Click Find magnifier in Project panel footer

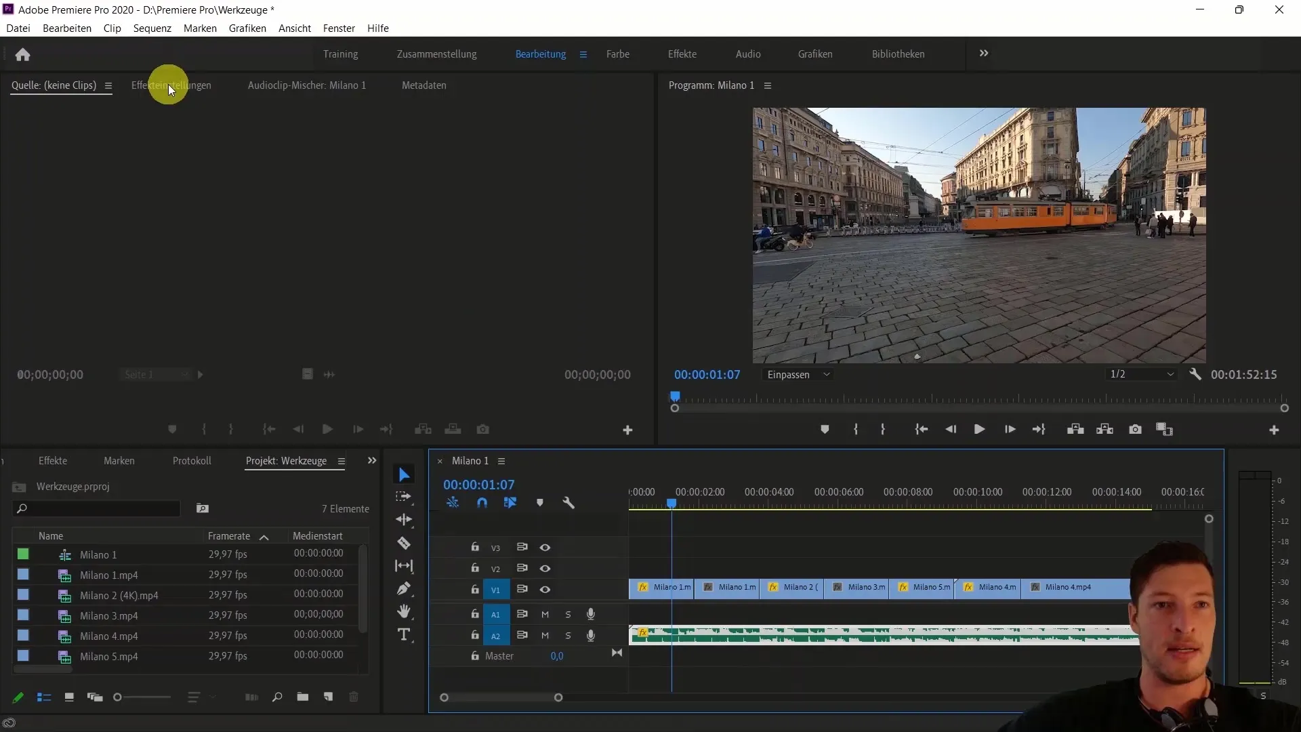coord(276,697)
